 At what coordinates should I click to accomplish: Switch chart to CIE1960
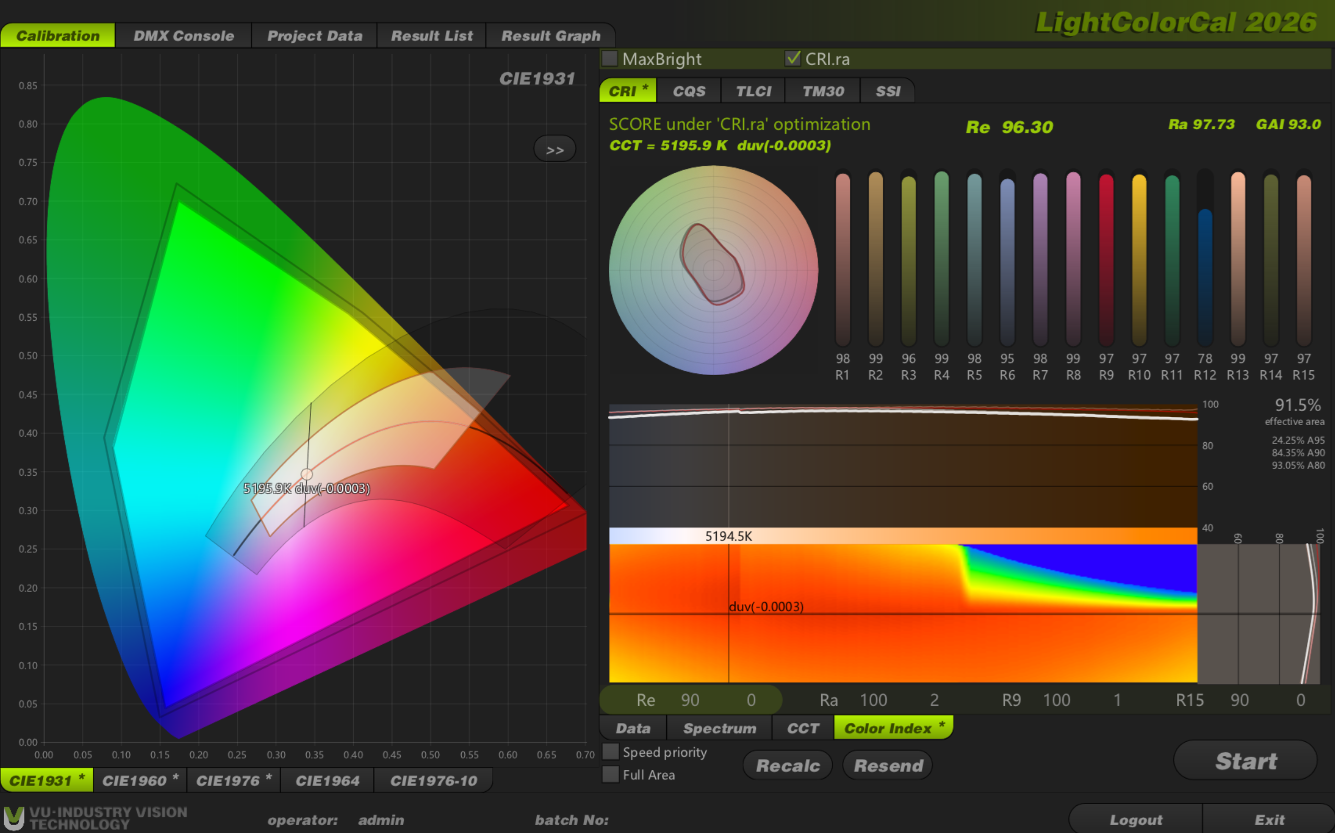pyautogui.click(x=140, y=780)
